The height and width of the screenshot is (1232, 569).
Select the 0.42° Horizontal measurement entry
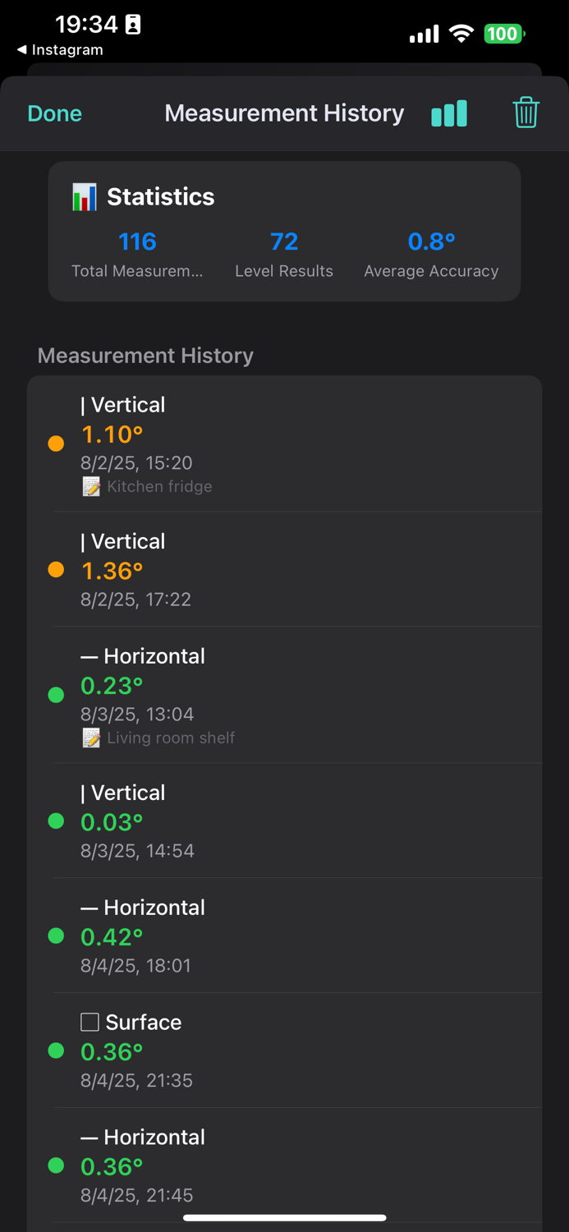pyautogui.click(x=284, y=935)
